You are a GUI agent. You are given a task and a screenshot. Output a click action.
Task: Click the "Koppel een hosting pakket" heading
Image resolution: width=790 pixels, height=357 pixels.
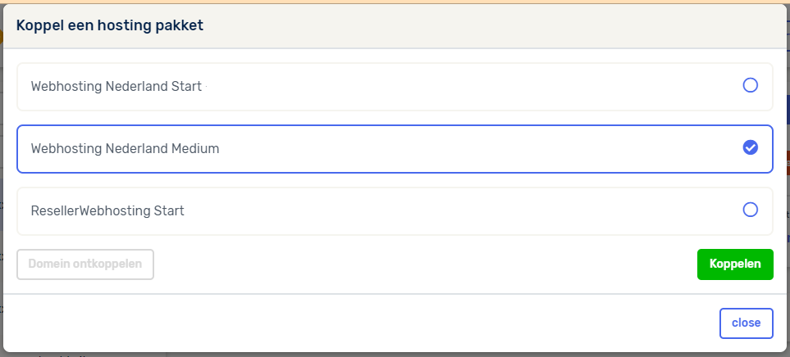pos(110,25)
